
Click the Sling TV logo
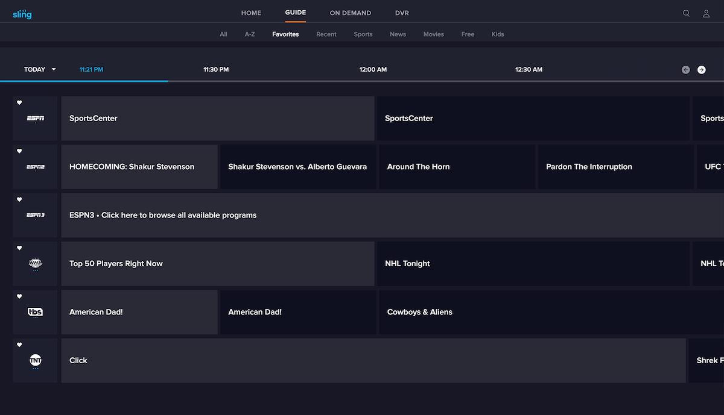[x=22, y=13]
